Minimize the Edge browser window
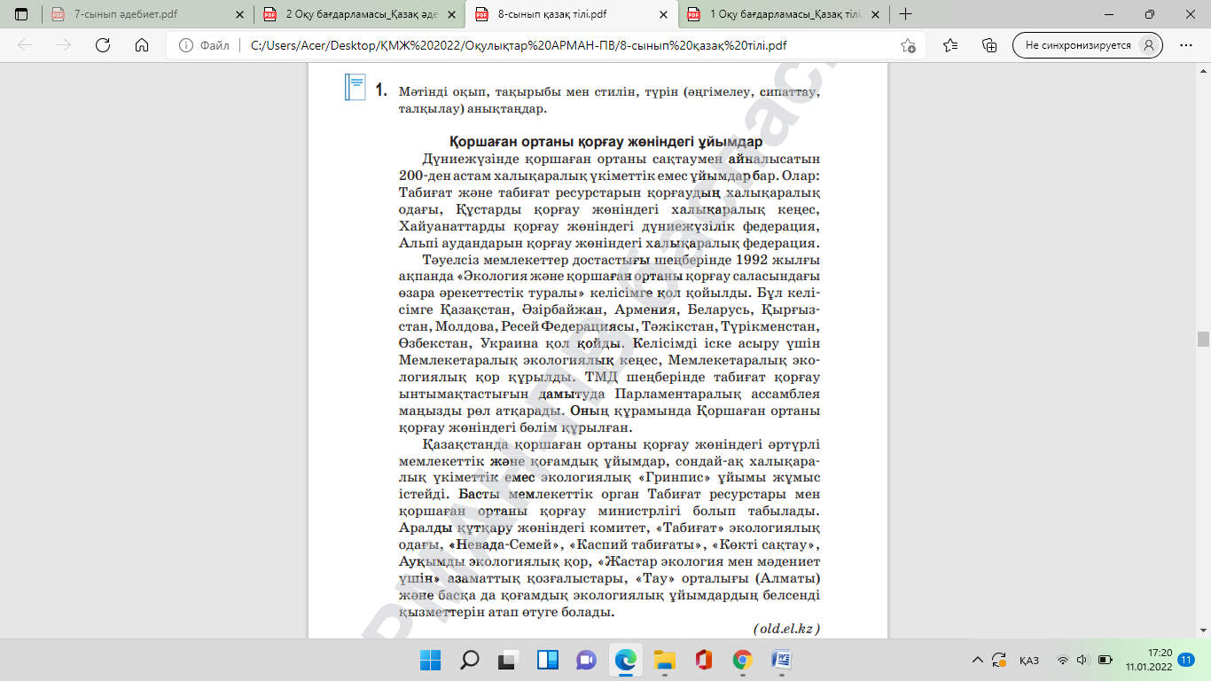Viewport: 1211px width, 681px height. point(1109,14)
